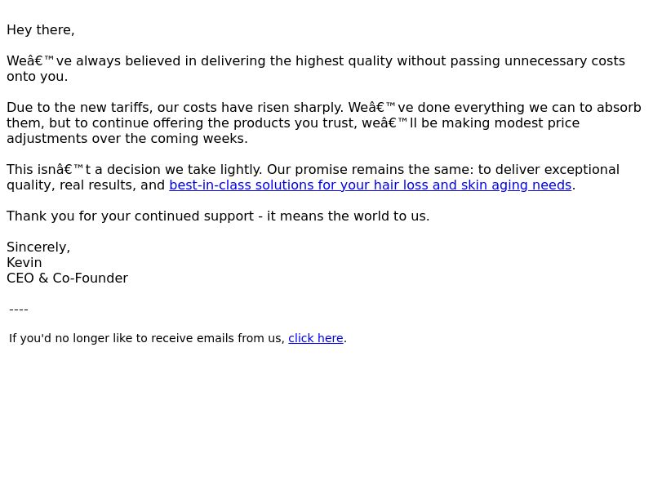The width and height of the screenshot is (653, 490).
Task: Click the phrase 'unnecessary costs' in first paragraph
Action: pos(565,60)
